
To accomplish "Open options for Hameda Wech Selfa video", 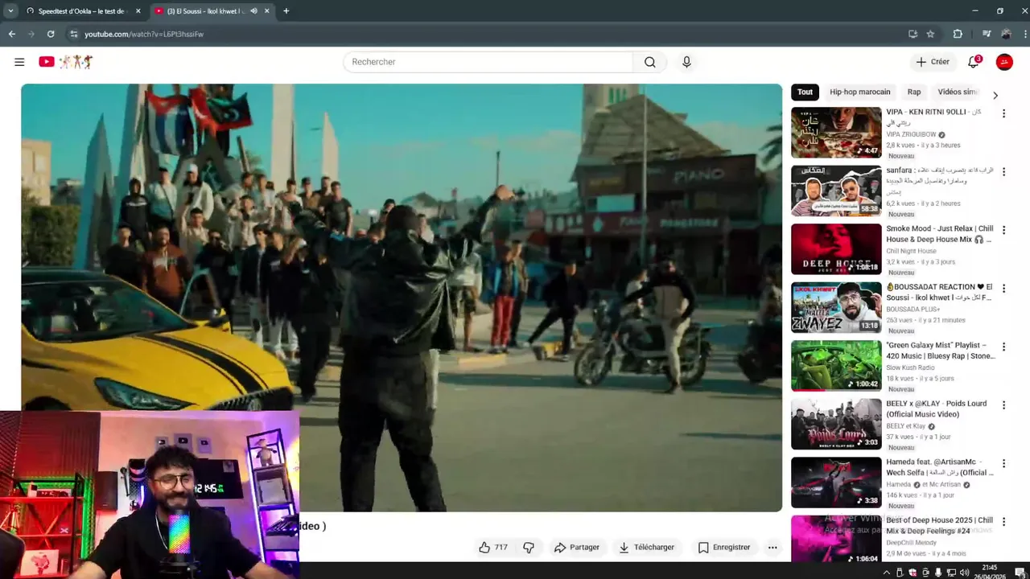I will 1003,463.
